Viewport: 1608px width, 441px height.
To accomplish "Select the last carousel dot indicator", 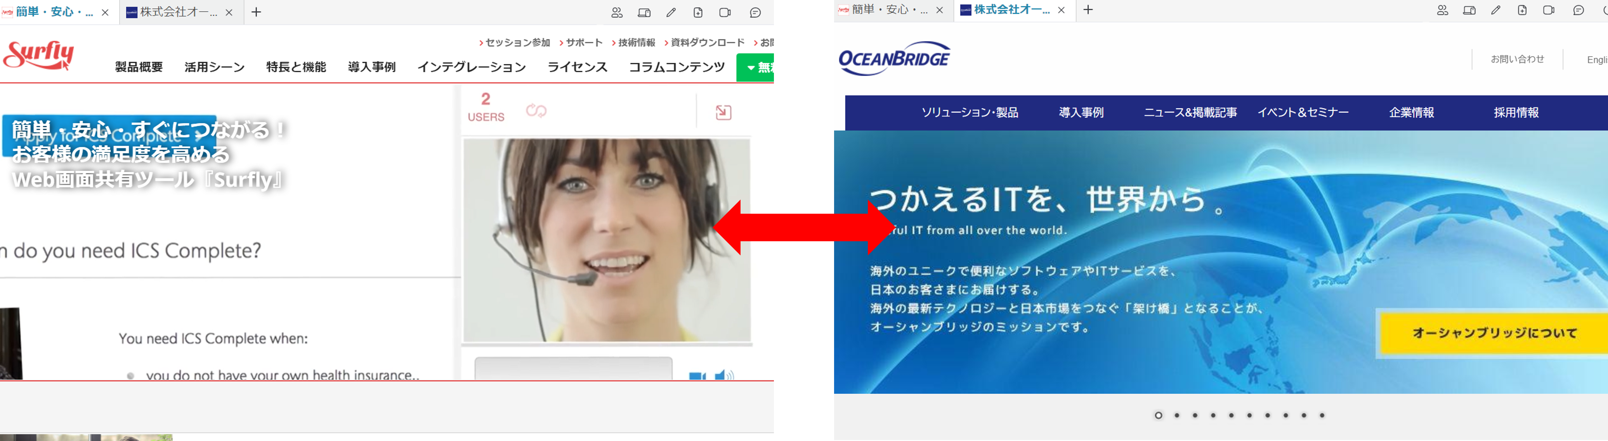I will pos(1322,415).
